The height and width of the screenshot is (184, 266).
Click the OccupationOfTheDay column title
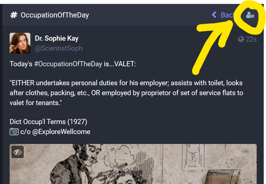pos(55,15)
